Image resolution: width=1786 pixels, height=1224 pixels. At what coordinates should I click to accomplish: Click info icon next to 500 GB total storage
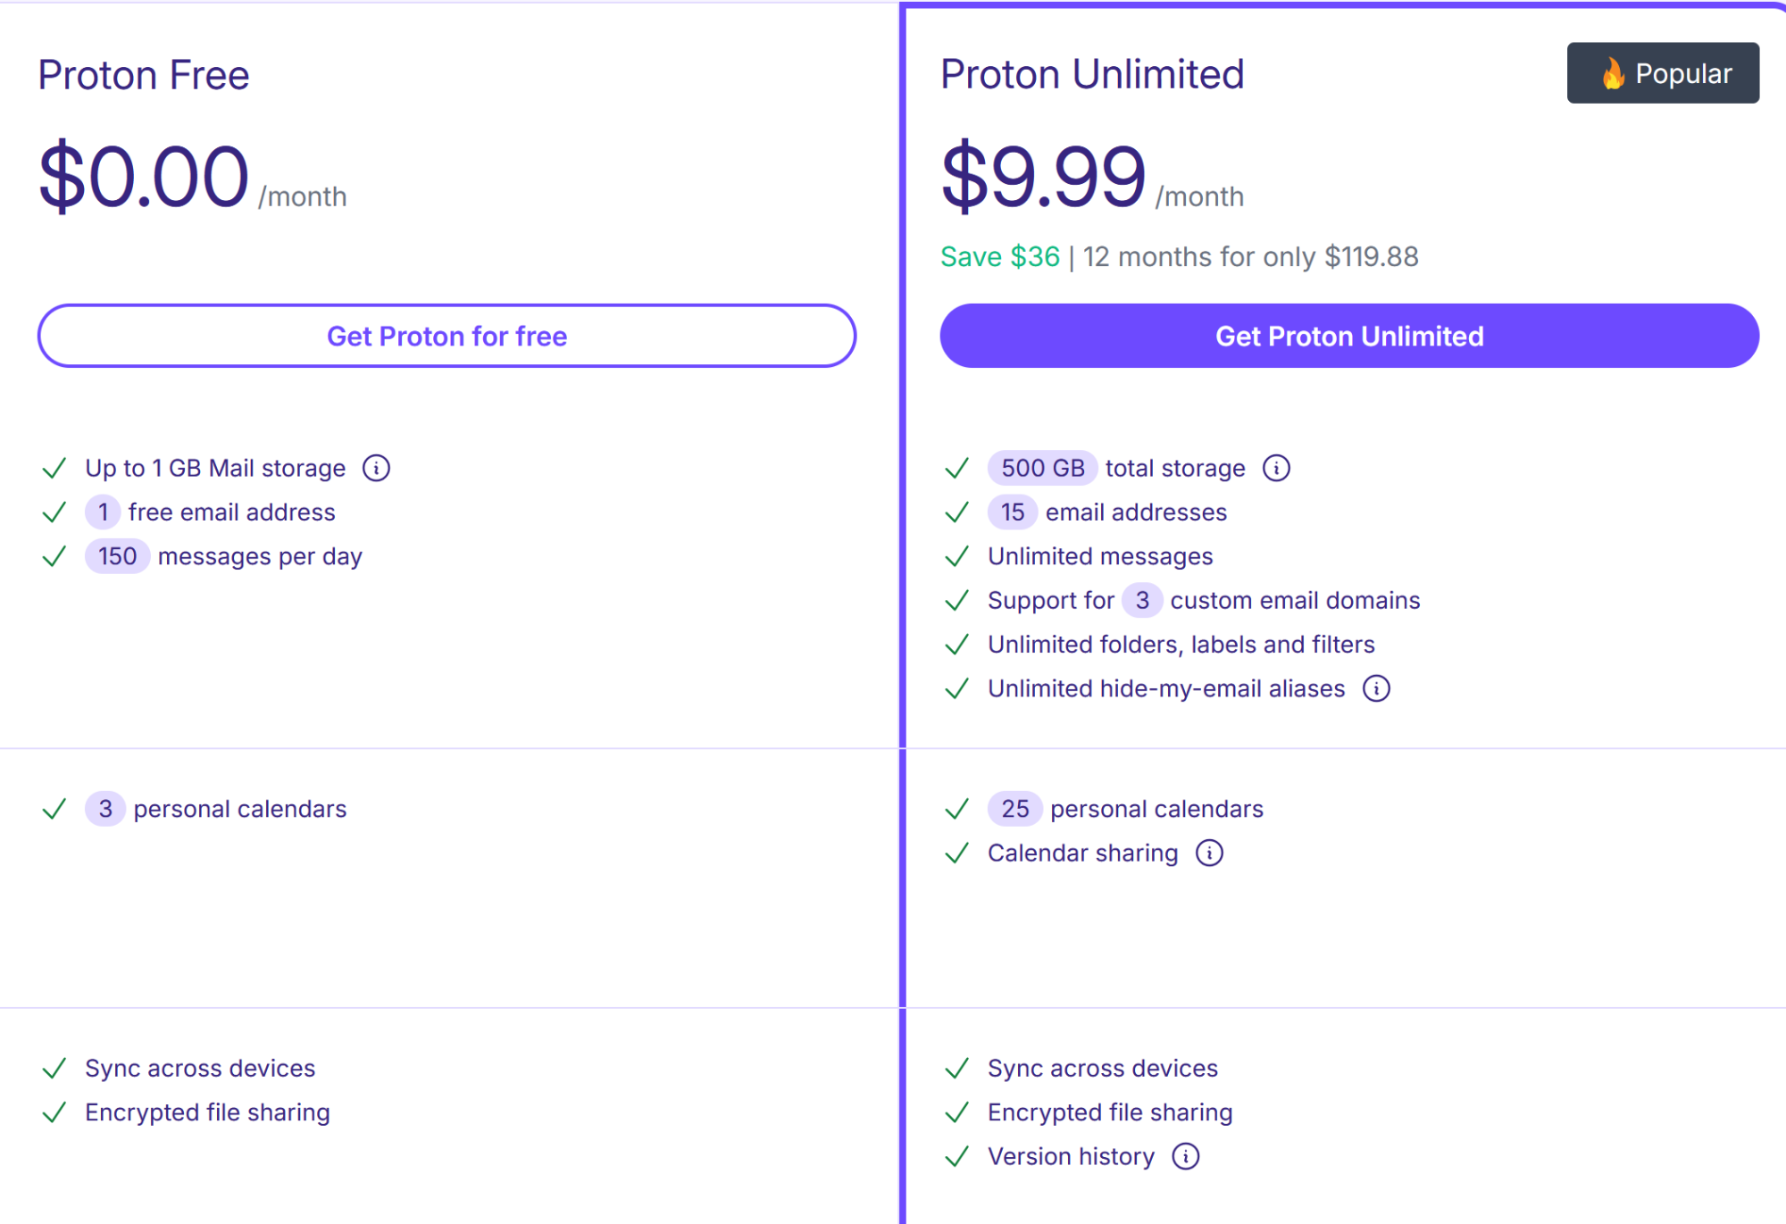(x=1276, y=468)
